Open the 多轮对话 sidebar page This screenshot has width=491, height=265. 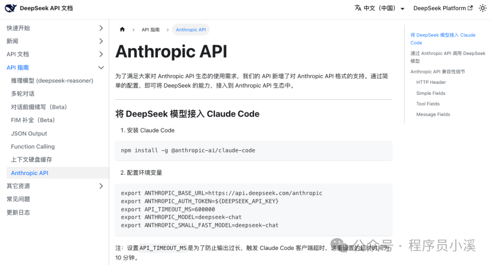coord(23,94)
